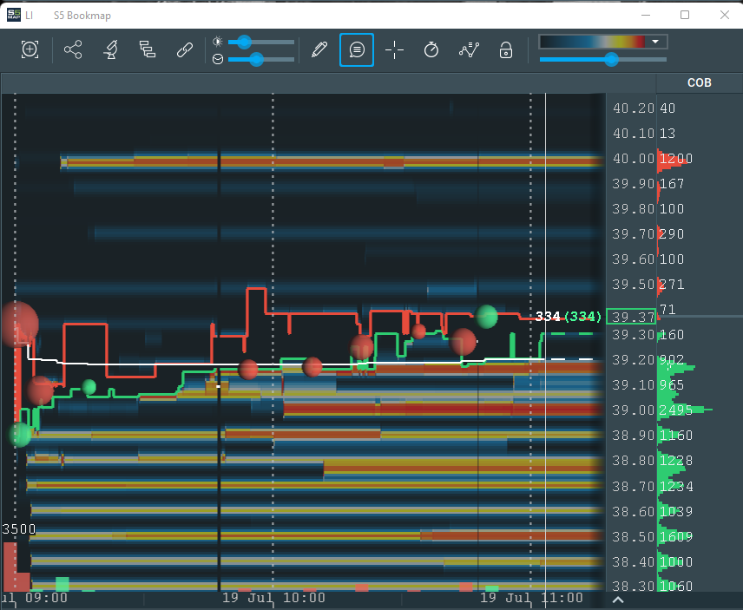Click the 40.20 price label
This screenshot has height=610, width=743.
tap(633, 108)
